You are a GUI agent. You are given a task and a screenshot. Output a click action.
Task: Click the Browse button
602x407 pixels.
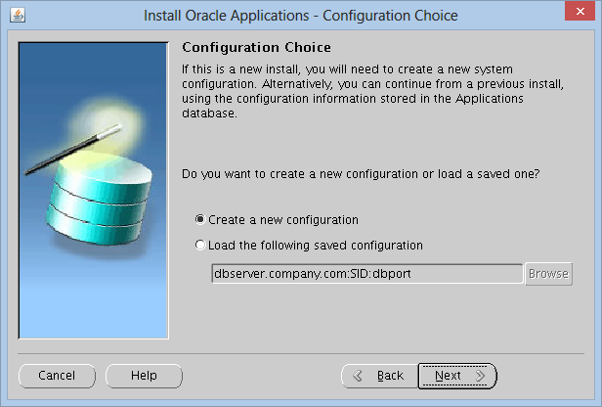click(548, 274)
